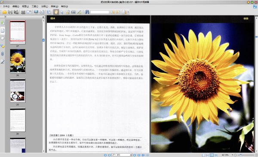Show the attachments paperclip panel
Viewport: 258px width, 157px height.
[x=3, y=54]
